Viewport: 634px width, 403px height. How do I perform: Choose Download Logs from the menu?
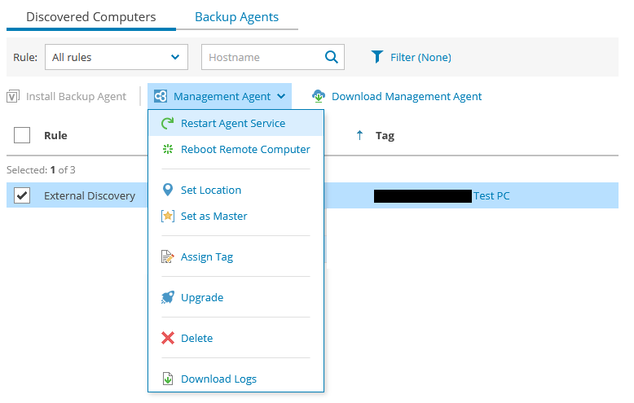pyautogui.click(x=236, y=379)
